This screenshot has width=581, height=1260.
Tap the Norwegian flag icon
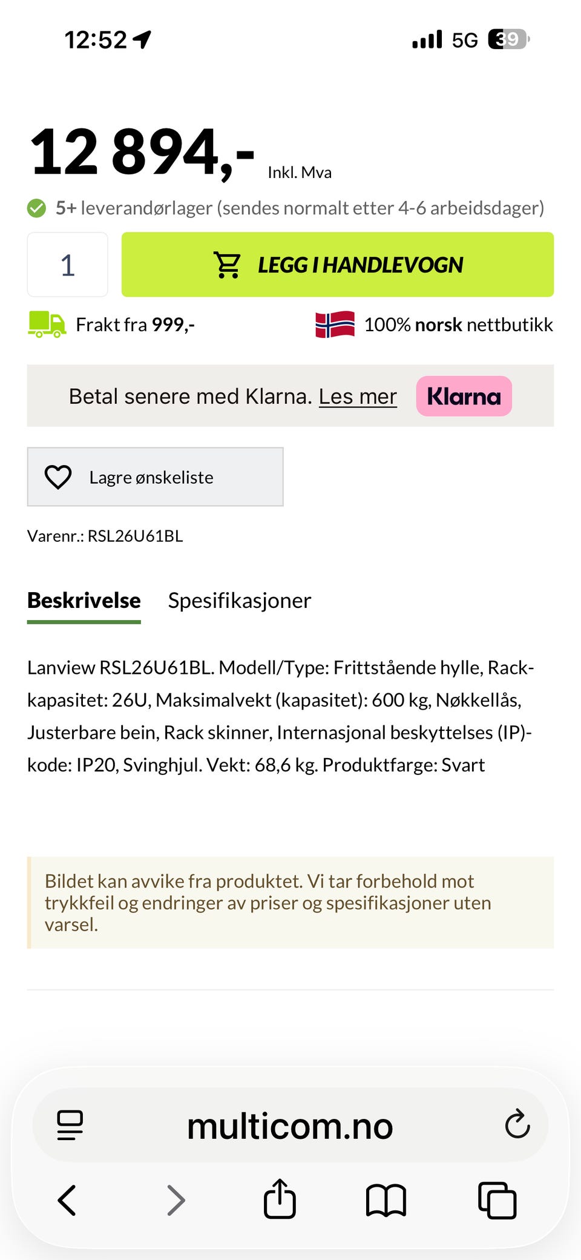[335, 324]
